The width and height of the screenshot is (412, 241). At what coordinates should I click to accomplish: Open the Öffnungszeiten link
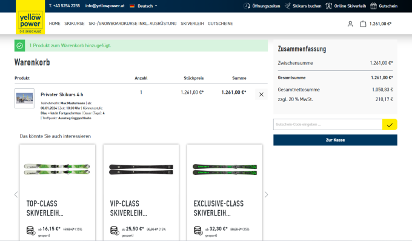click(x=266, y=6)
